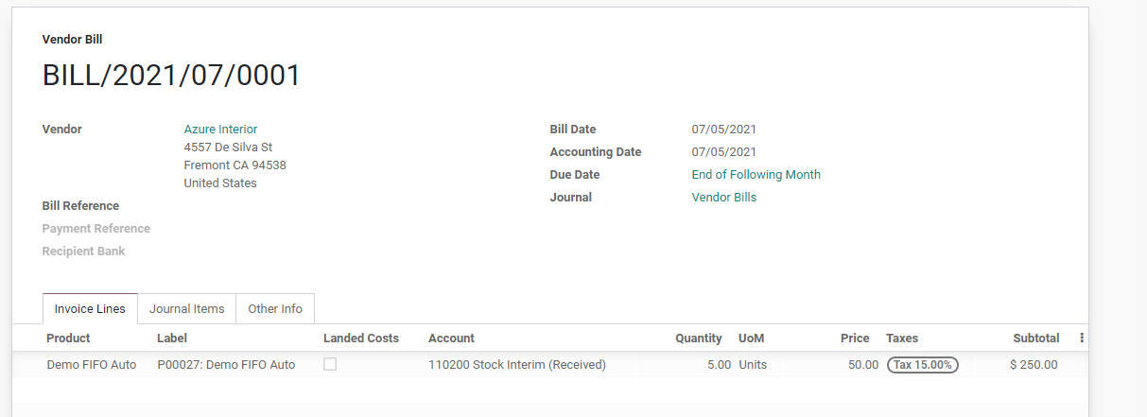Click the Tax 15.00% tag
The image size is (1147, 417).
click(922, 365)
